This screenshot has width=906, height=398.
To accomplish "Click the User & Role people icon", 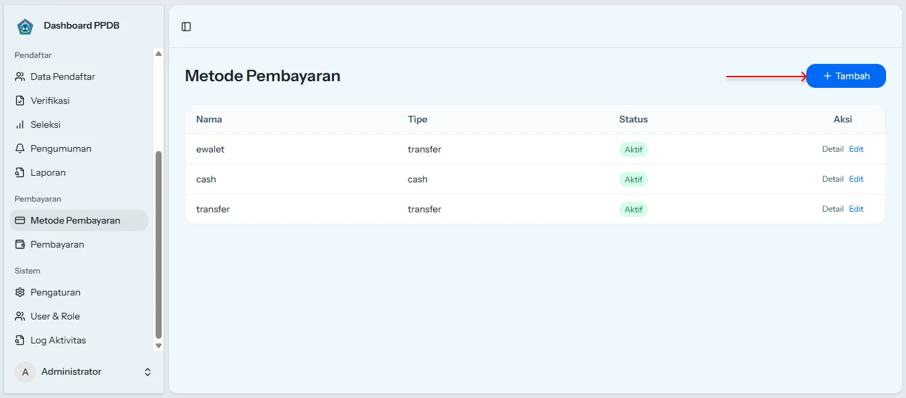I will [x=20, y=316].
